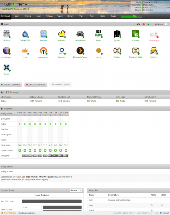Open the Organizr container icon
Screen dimensions: 170x215
[x=62, y=50]
